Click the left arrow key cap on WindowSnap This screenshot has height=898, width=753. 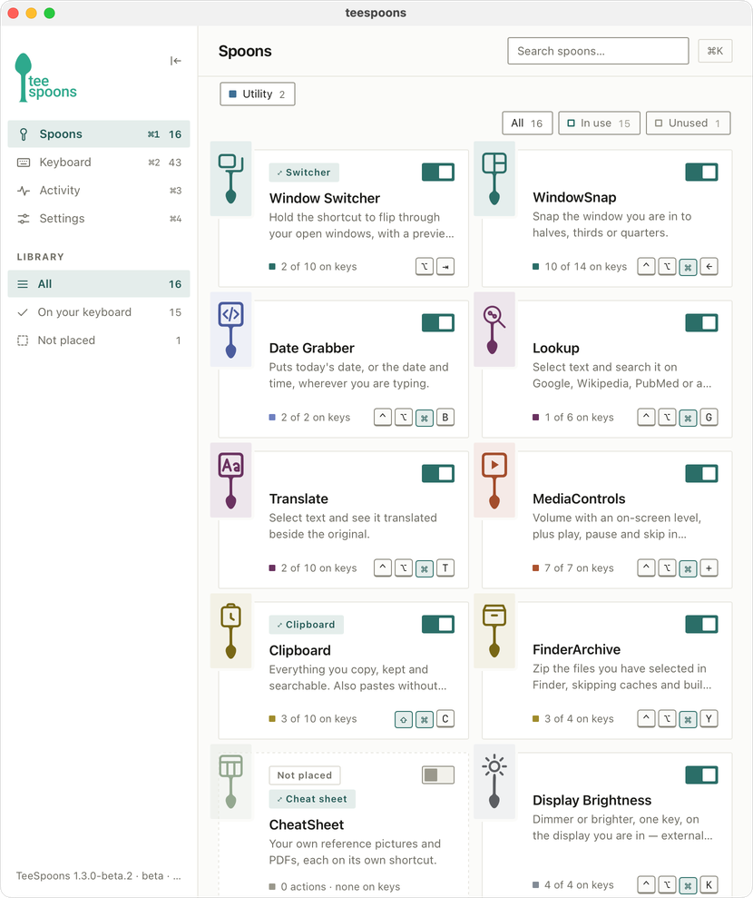(x=709, y=266)
